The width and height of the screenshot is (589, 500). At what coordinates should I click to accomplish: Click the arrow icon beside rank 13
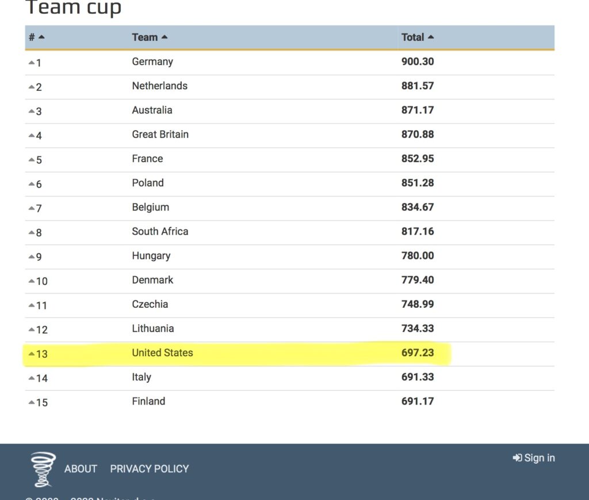(x=32, y=353)
